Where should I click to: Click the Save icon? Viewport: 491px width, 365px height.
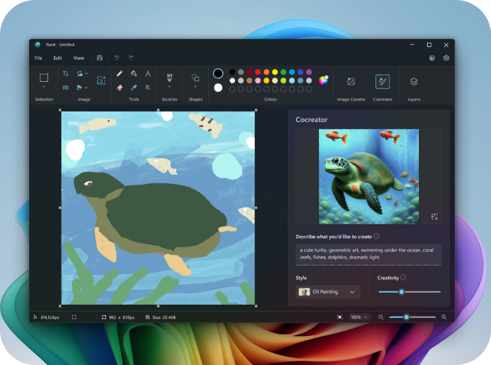(x=100, y=58)
